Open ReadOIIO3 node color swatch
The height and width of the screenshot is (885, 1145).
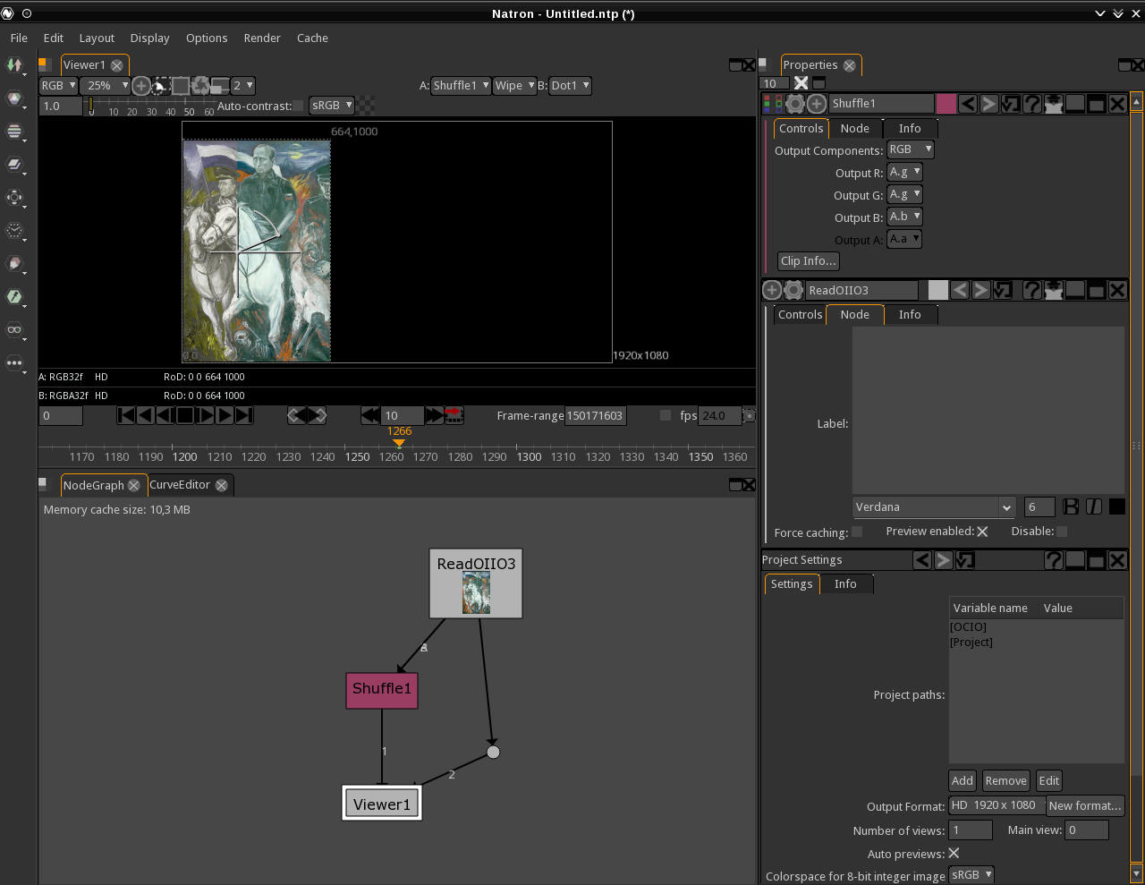pyautogui.click(x=937, y=290)
